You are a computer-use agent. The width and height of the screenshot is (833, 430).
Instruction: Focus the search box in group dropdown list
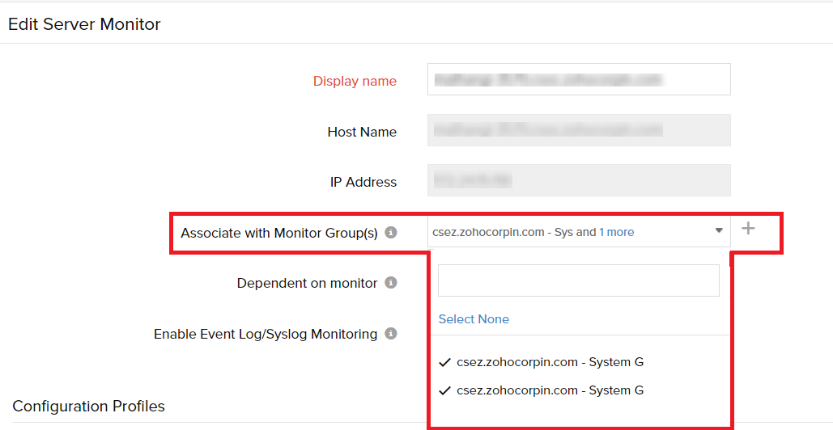578,280
